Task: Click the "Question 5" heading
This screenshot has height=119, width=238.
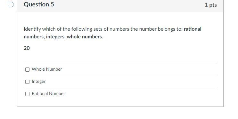Action: [39, 4]
